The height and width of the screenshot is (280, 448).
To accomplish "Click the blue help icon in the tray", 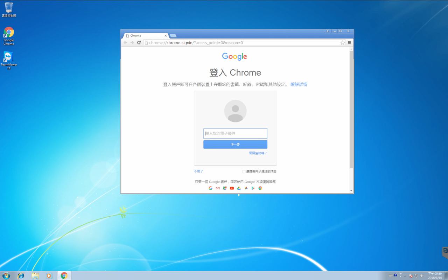I will click(x=395, y=275).
